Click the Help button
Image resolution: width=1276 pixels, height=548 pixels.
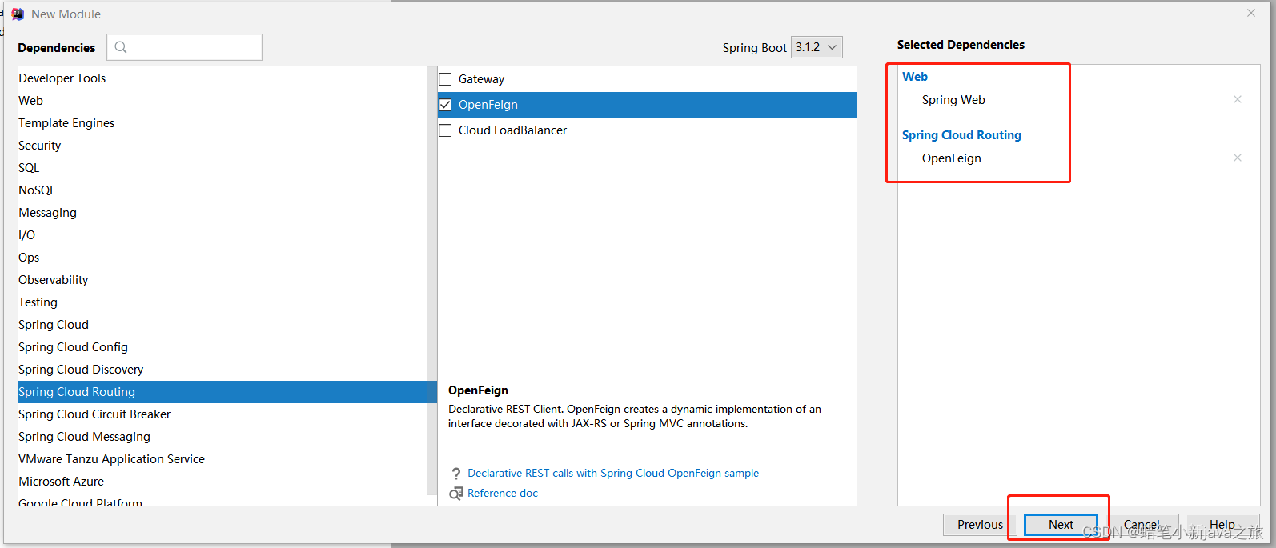1222,525
